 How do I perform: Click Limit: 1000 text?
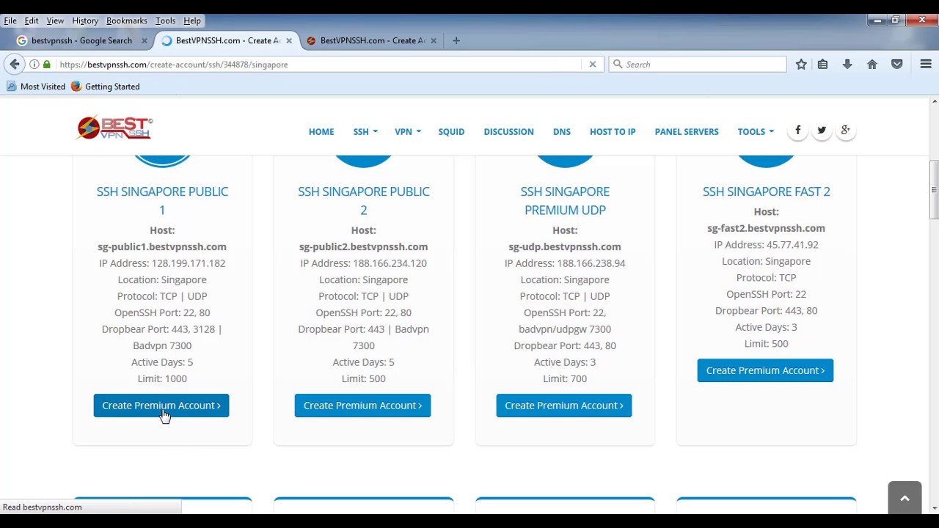pyautogui.click(x=162, y=378)
